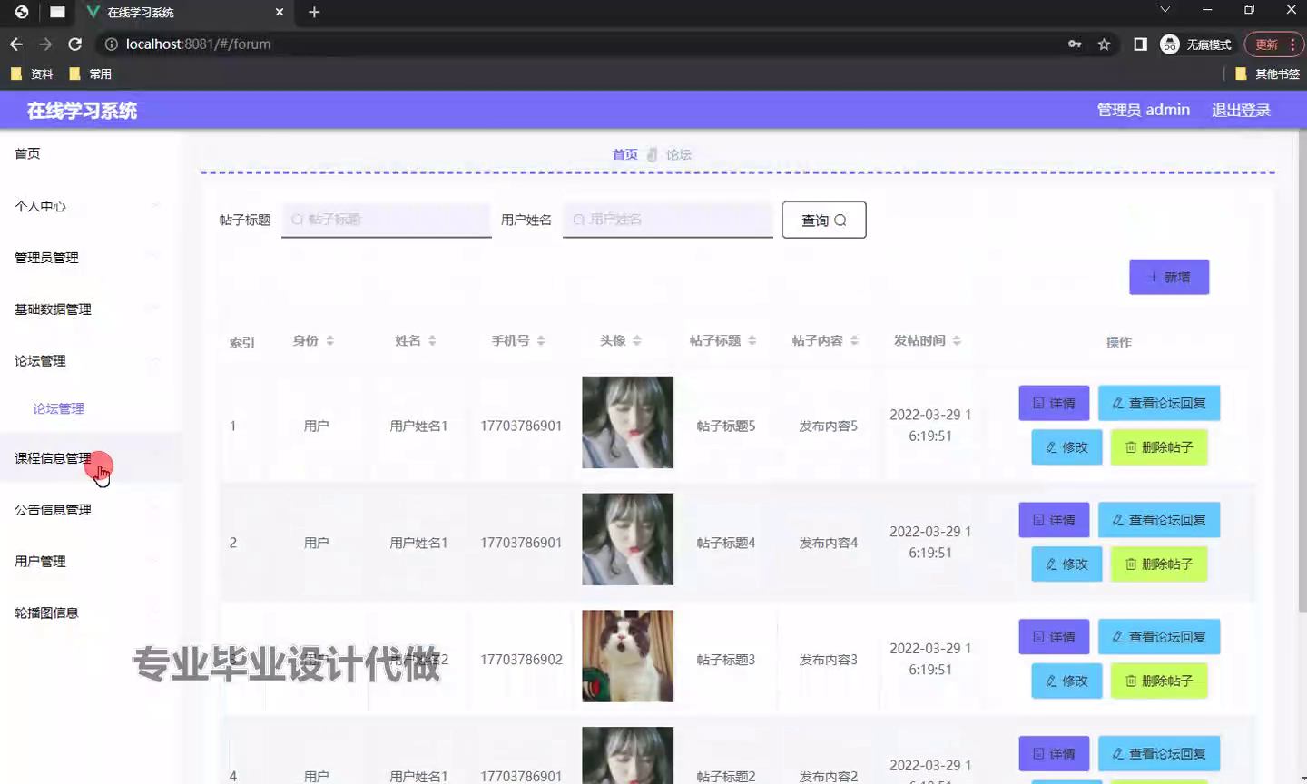This screenshot has width=1307, height=784.
Task: Click 查看论坛回复 for 帖子标题4 row
Action: [1159, 520]
